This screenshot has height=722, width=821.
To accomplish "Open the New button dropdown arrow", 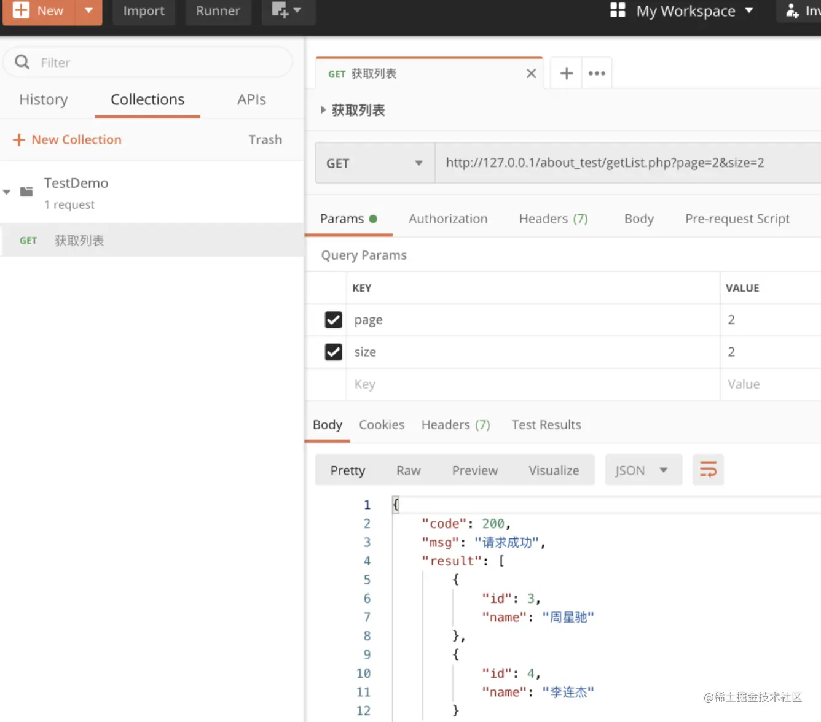I will (x=88, y=10).
